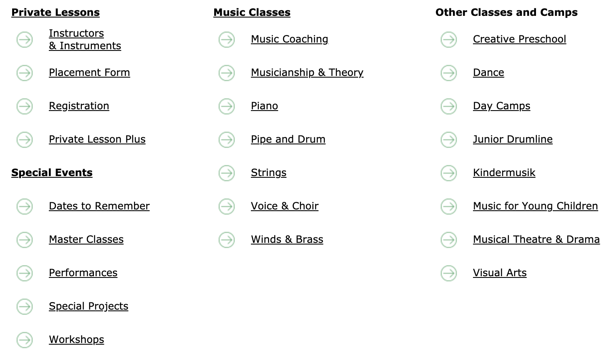Click the arrow icon beside Placement Form
This screenshot has height=358, width=612.
tap(25, 73)
